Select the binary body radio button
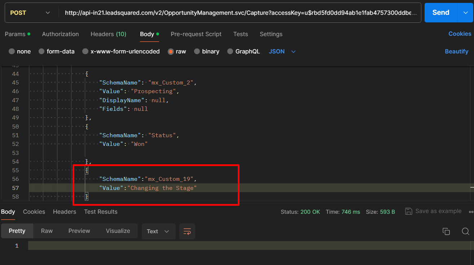The height and width of the screenshot is (265, 474). [197, 52]
